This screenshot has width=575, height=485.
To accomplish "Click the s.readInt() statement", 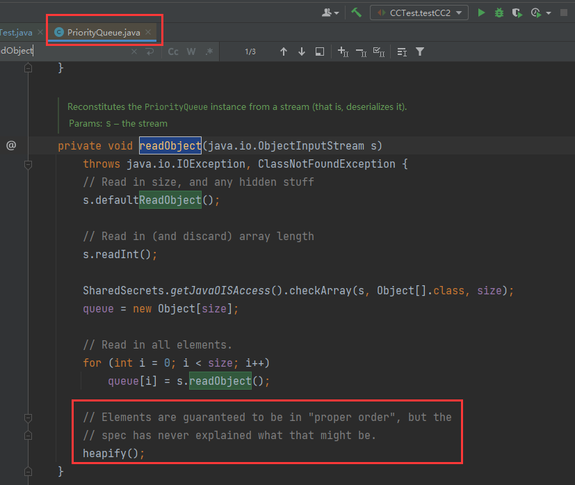I will click(120, 254).
